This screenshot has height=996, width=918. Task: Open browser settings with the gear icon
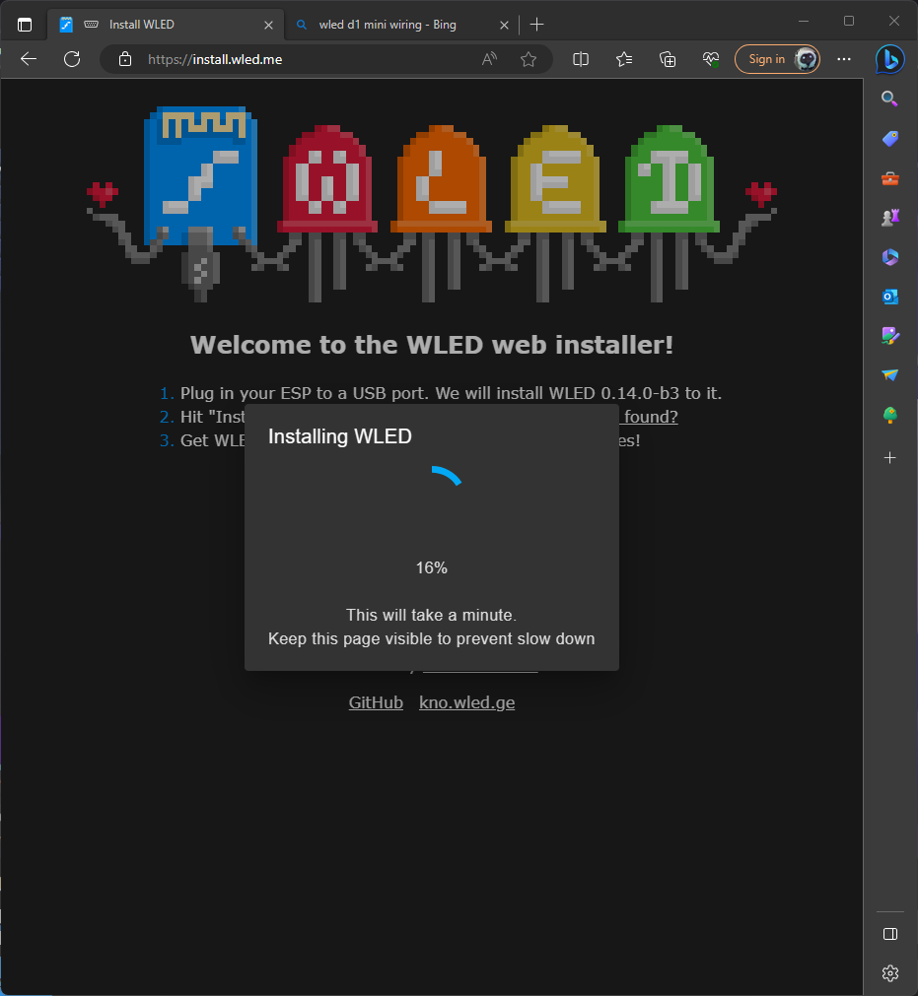pos(889,973)
